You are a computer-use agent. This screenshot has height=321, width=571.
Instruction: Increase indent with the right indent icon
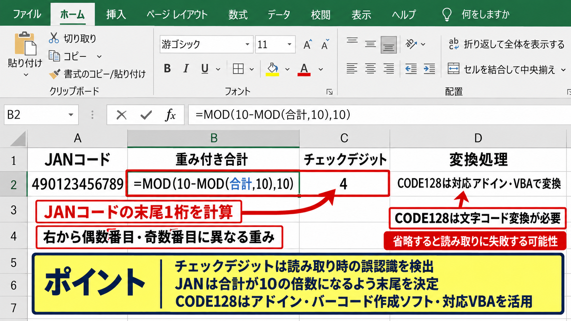pyautogui.click(x=429, y=69)
